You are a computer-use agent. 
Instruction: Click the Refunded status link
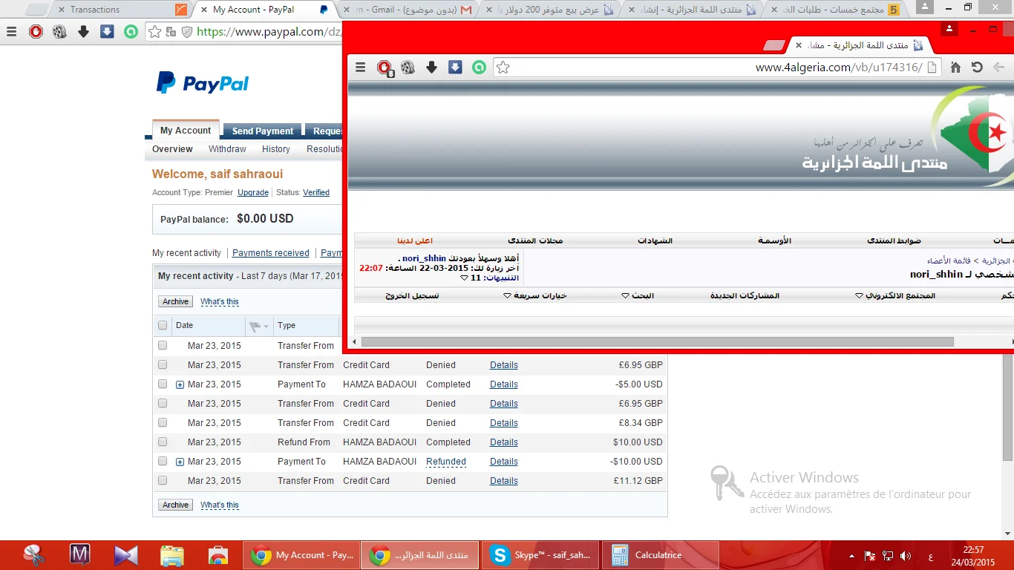[x=446, y=462]
